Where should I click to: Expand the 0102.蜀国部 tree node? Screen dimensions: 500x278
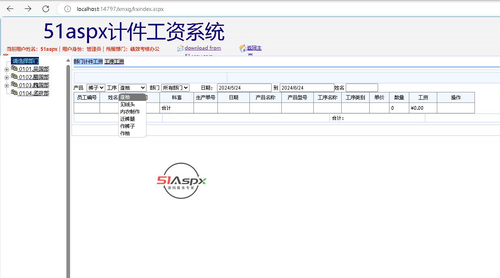(x=6, y=77)
